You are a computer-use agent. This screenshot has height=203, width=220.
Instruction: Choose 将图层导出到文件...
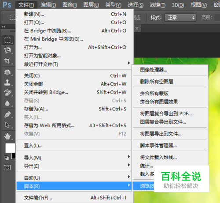click(170, 134)
